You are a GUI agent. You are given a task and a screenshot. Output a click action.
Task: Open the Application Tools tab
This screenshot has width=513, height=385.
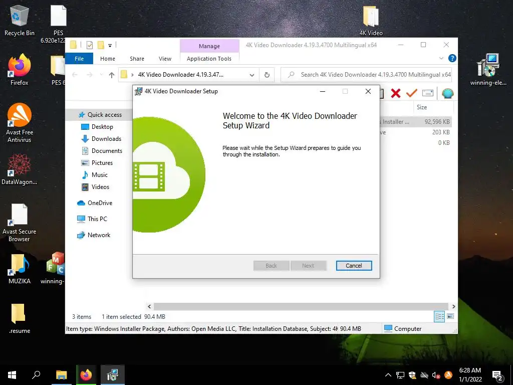point(209,59)
